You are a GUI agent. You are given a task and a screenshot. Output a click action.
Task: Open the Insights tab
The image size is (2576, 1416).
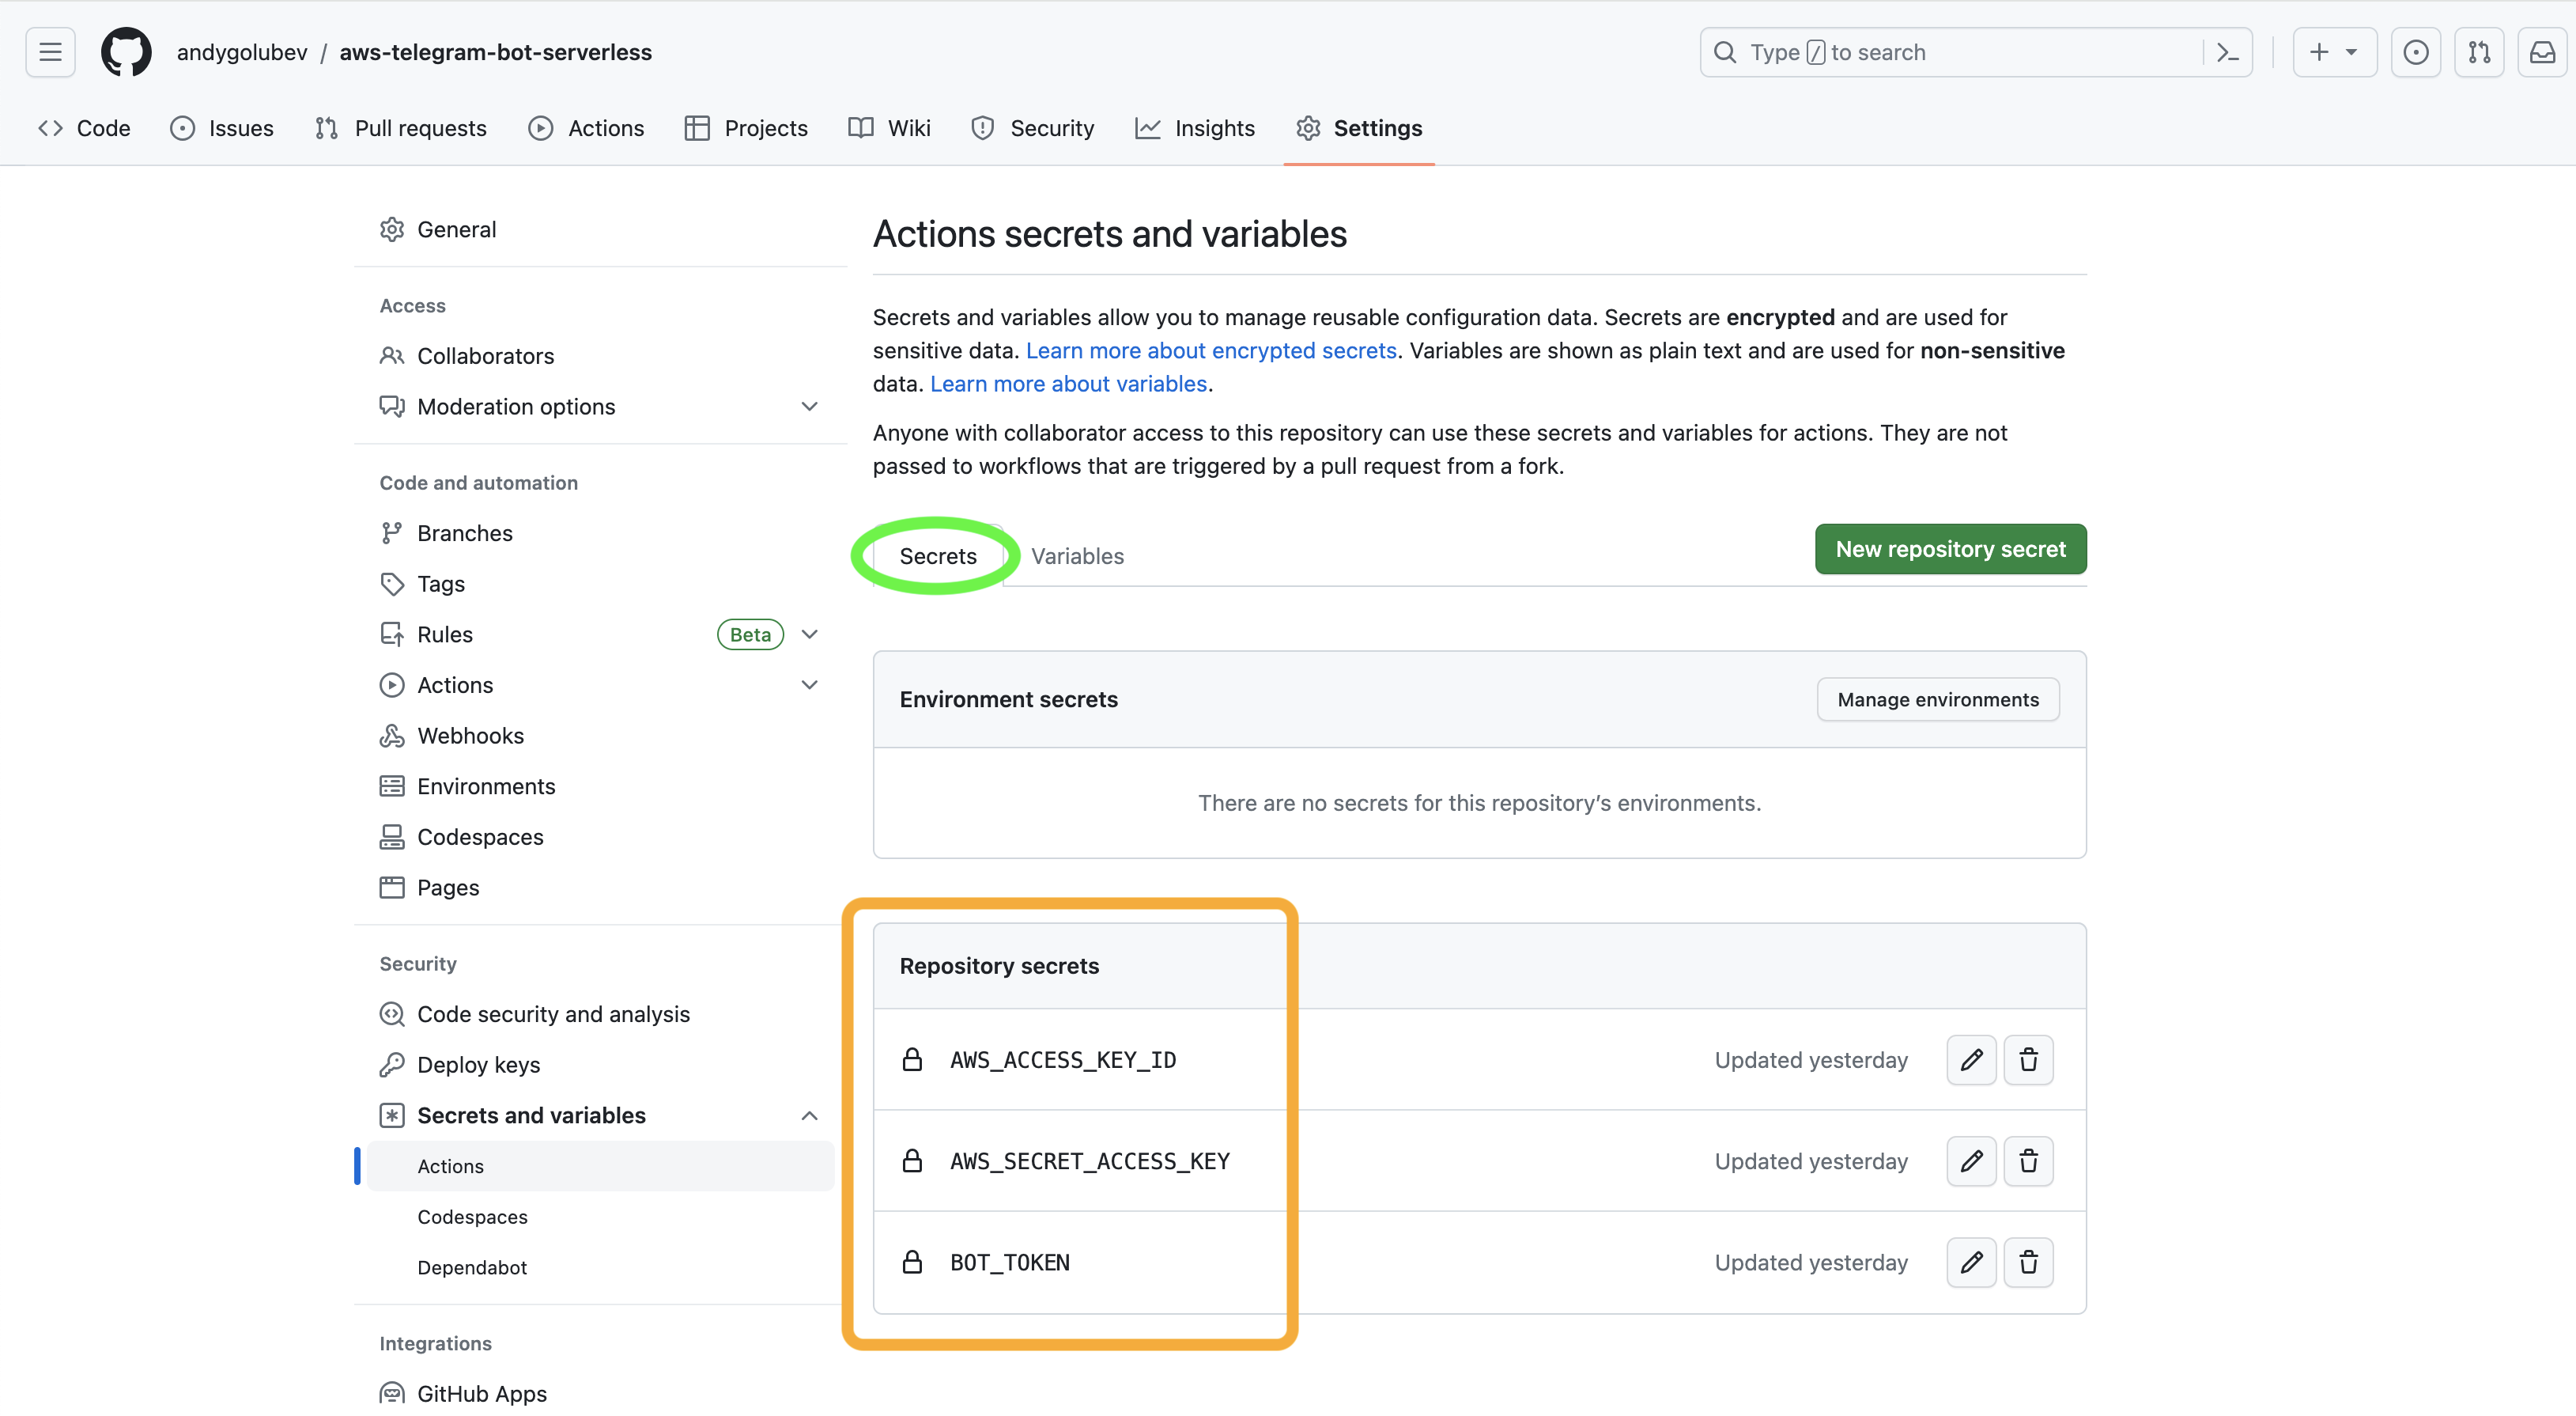pyautogui.click(x=1194, y=128)
